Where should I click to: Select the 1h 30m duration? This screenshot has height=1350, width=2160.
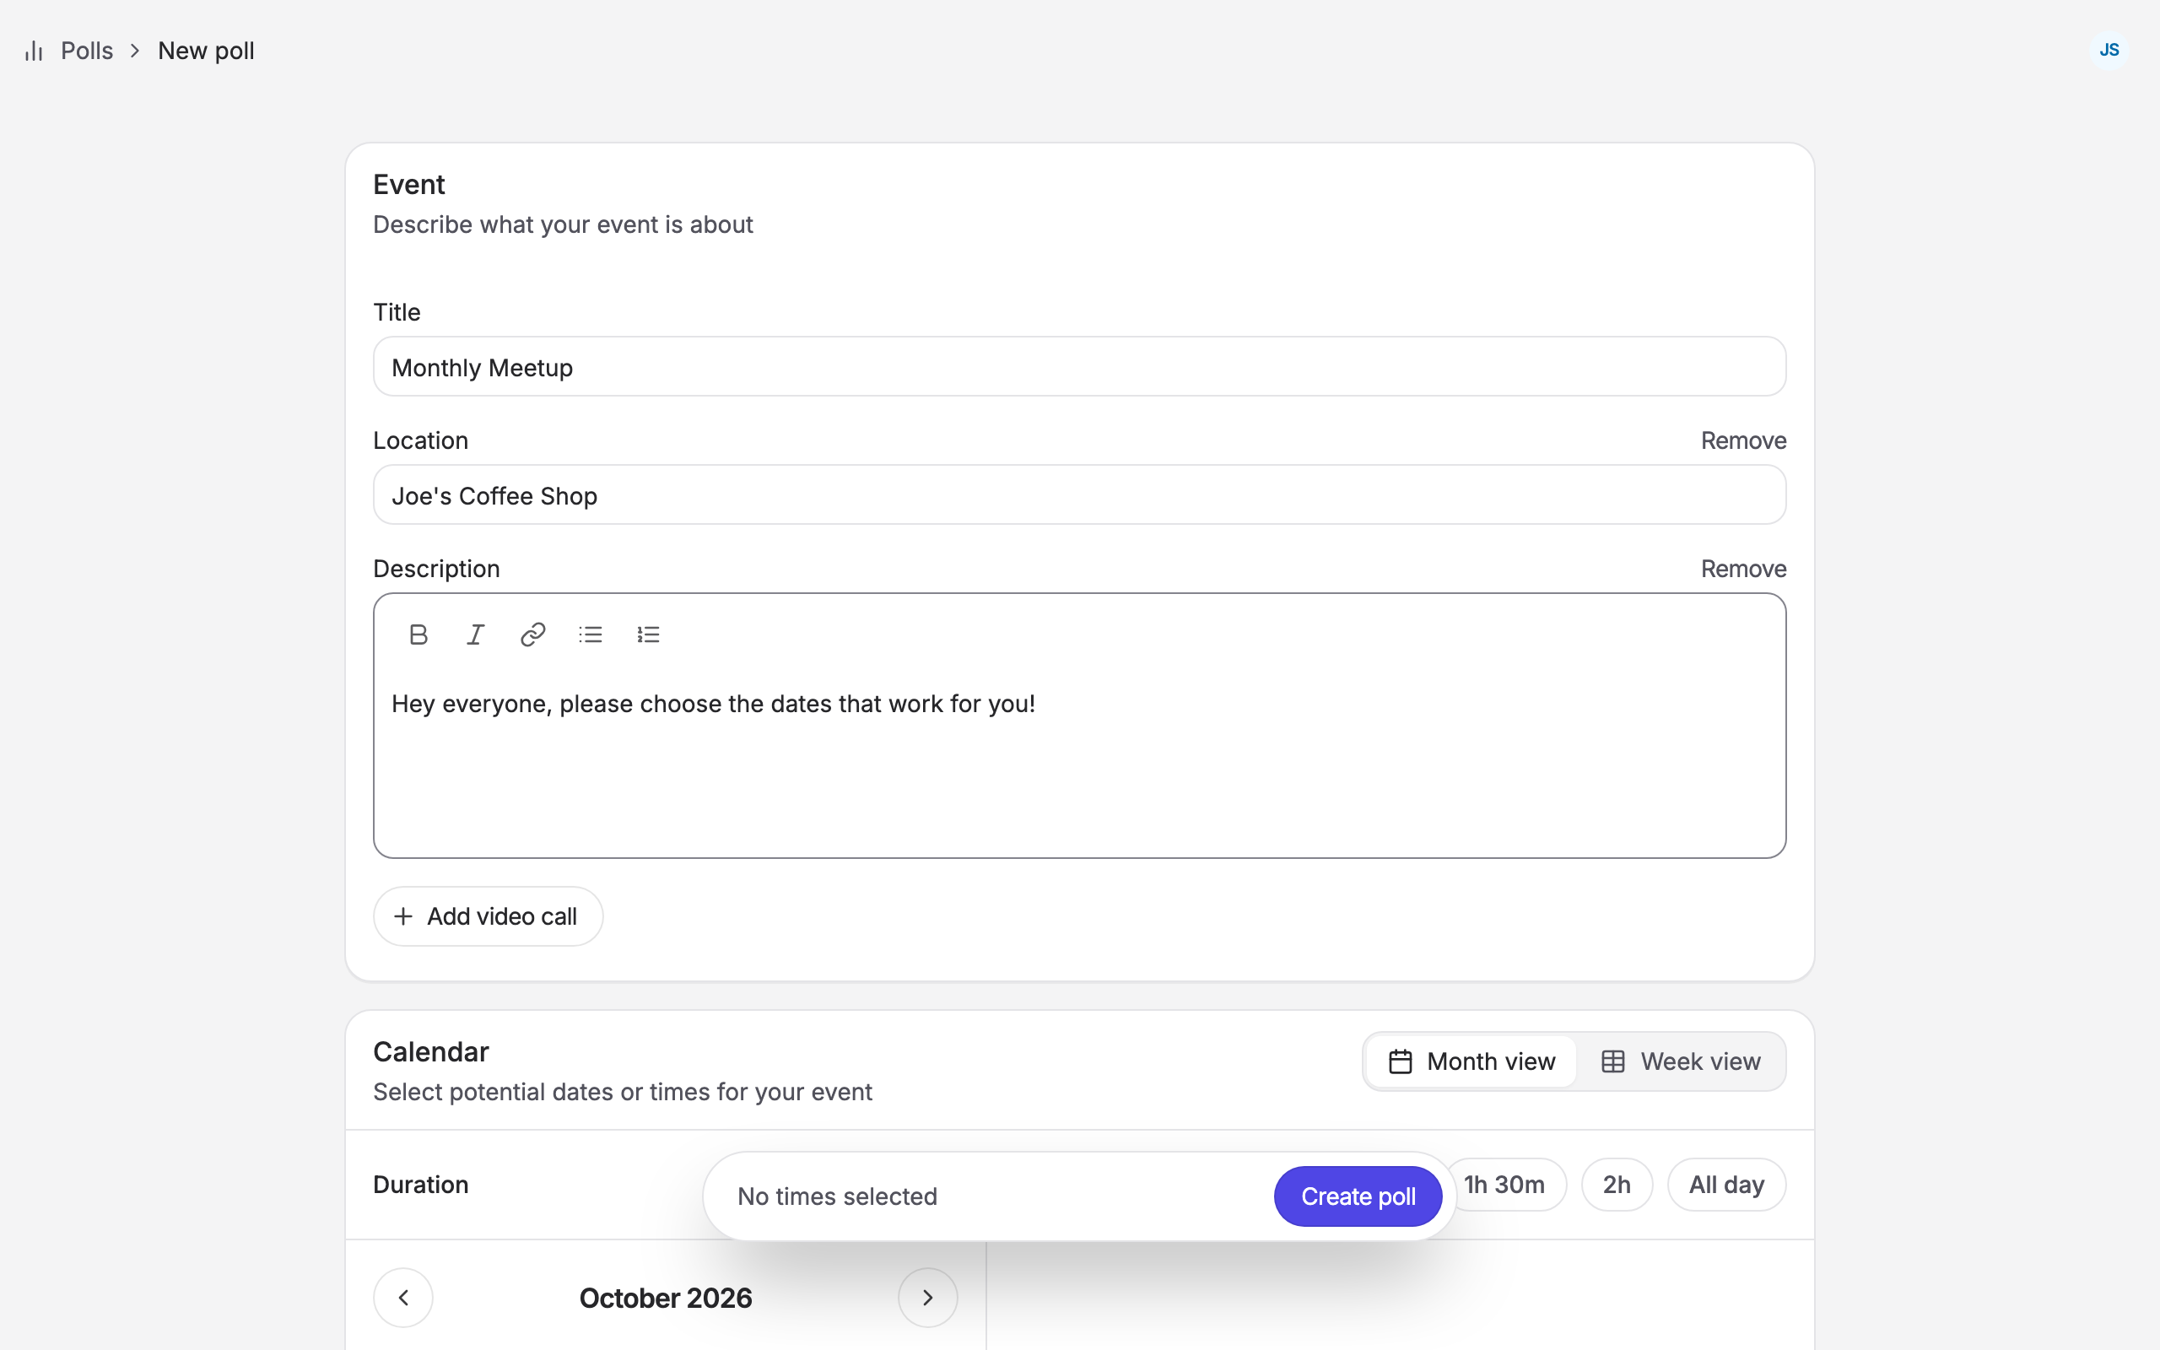(x=1505, y=1185)
